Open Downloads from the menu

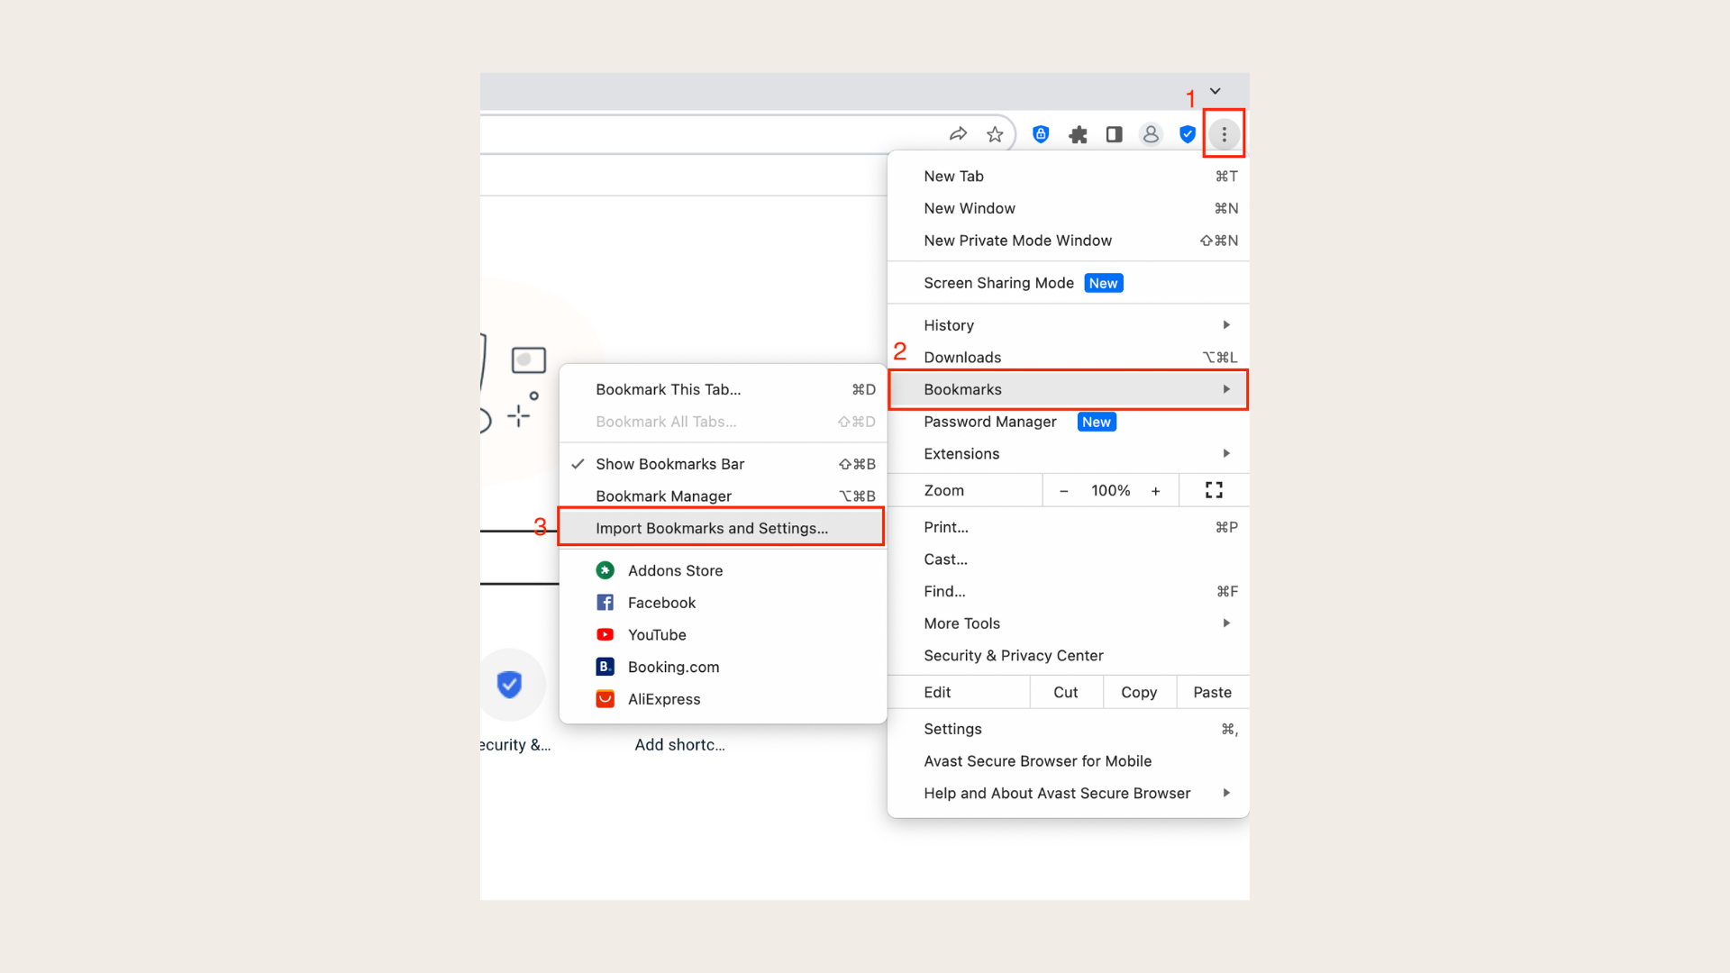(x=1069, y=358)
